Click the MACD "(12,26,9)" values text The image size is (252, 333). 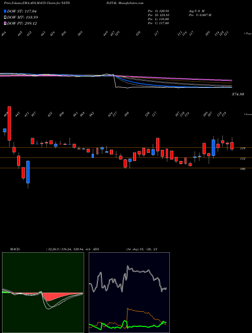coord(69,249)
